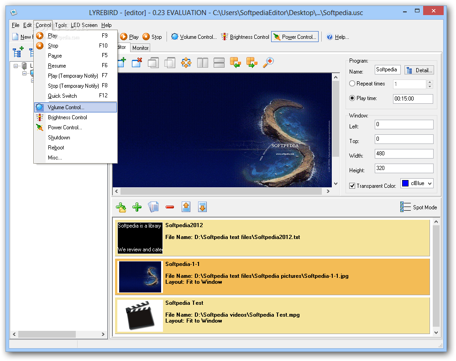456x361 pixels.
Task: Select Quick Switch in the Control menu
Action: pos(76,96)
